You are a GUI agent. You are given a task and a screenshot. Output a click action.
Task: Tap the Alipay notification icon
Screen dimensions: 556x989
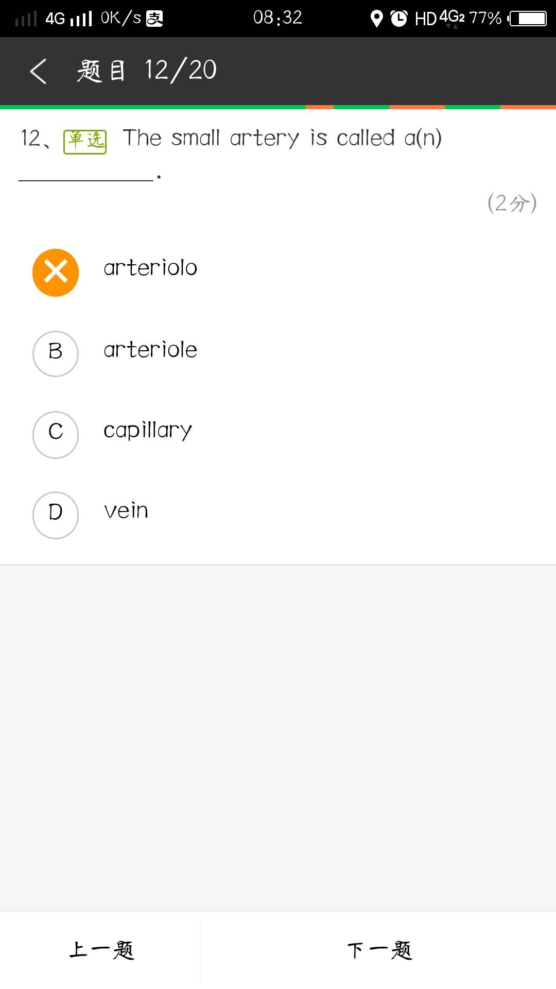tap(154, 19)
